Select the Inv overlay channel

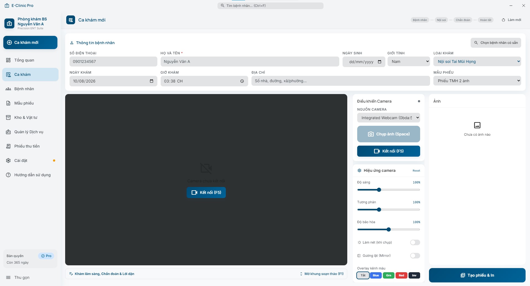click(414, 275)
